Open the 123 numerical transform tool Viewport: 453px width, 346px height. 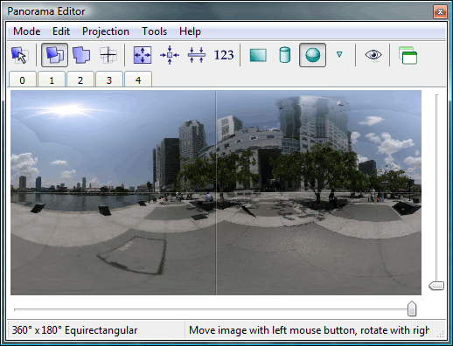tap(224, 55)
